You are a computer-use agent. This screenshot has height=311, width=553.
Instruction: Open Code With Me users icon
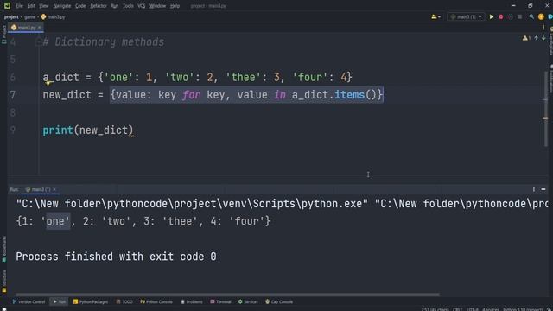pyautogui.click(x=435, y=17)
